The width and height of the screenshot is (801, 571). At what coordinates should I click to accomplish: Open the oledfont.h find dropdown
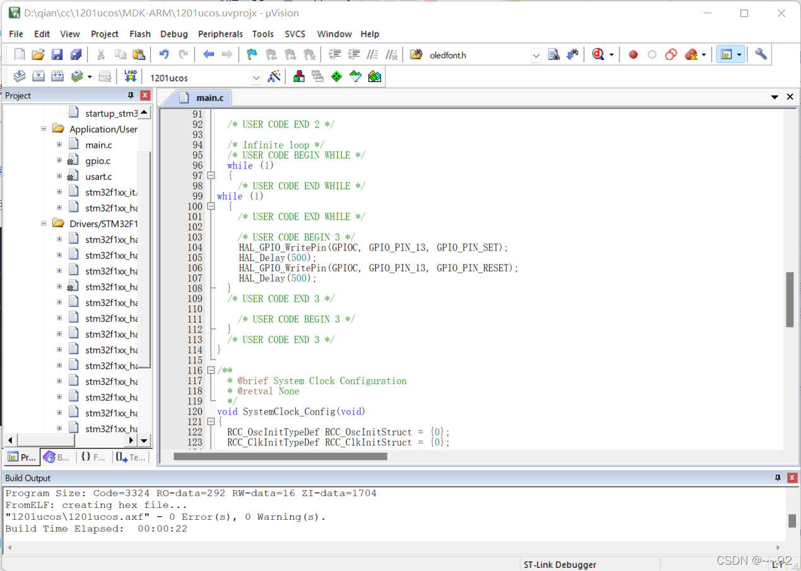(x=536, y=56)
